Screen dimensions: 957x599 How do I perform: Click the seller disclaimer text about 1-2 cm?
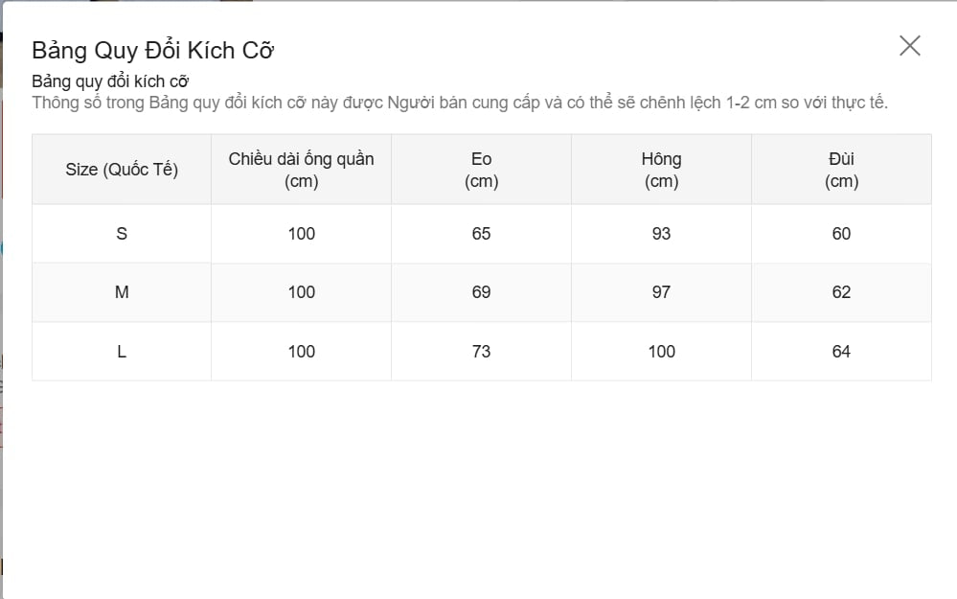(460, 103)
